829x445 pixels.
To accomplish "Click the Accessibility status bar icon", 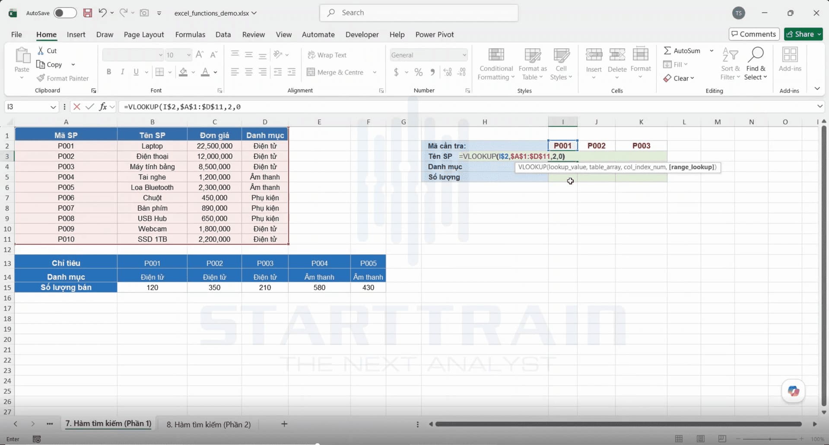I will click(37, 439).
